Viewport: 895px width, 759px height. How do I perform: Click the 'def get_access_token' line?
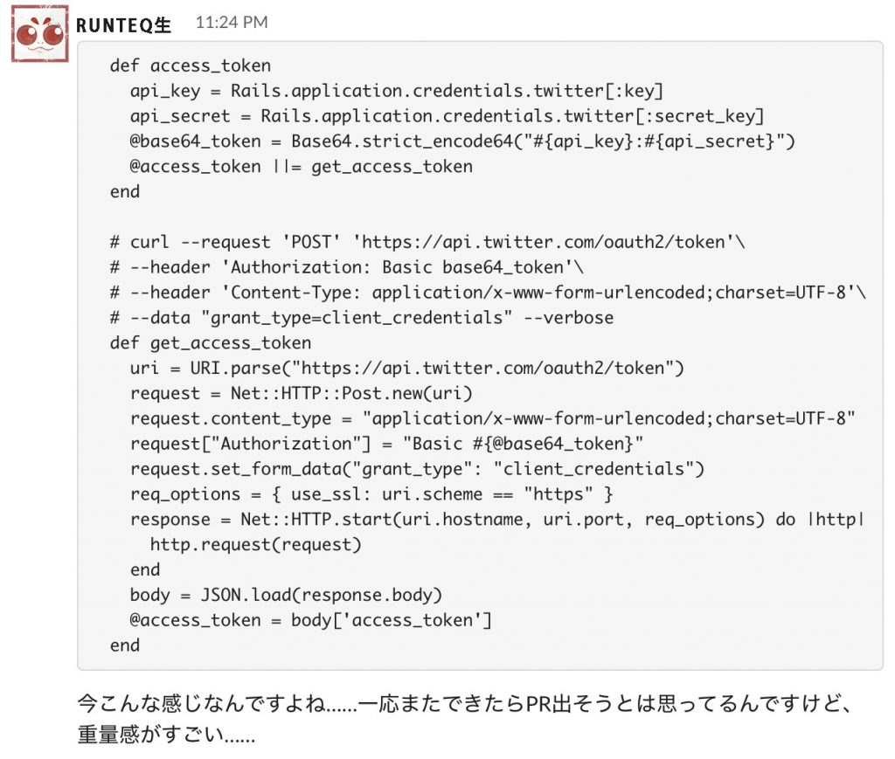coord(211,342)
